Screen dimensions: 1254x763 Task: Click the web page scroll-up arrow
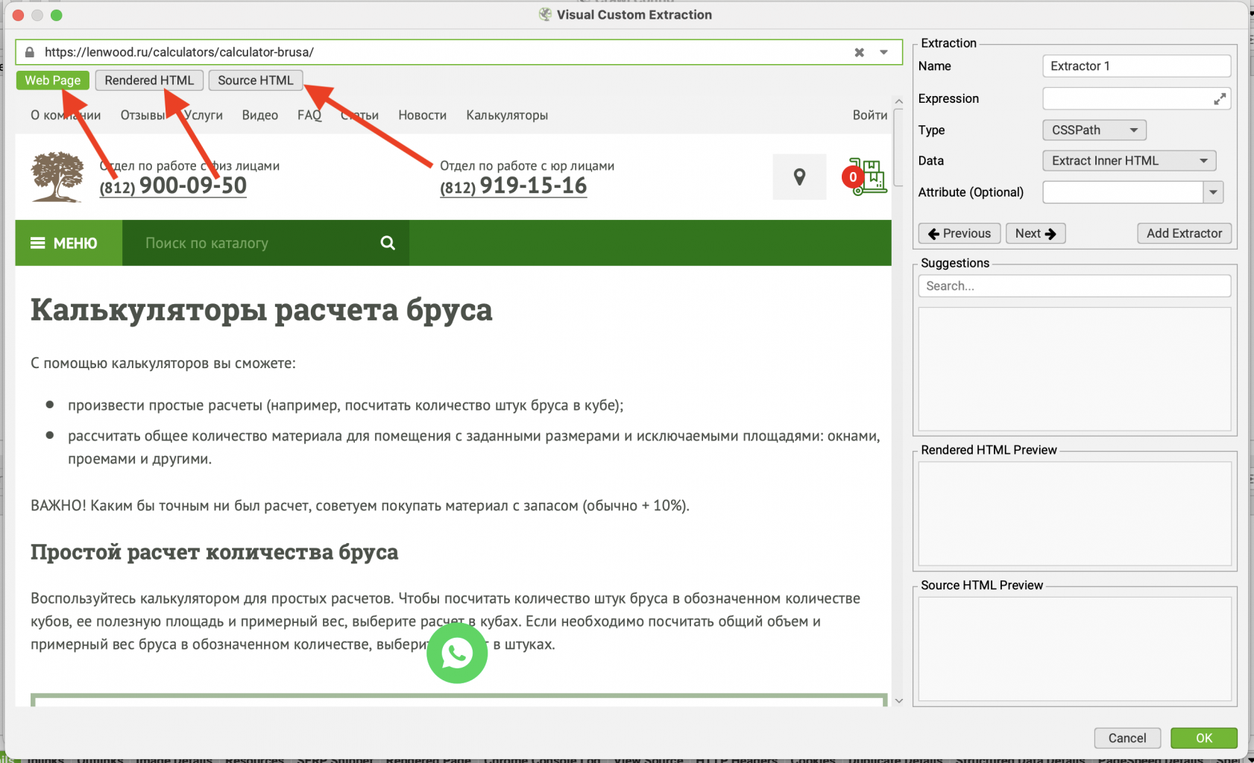point(898,101)
